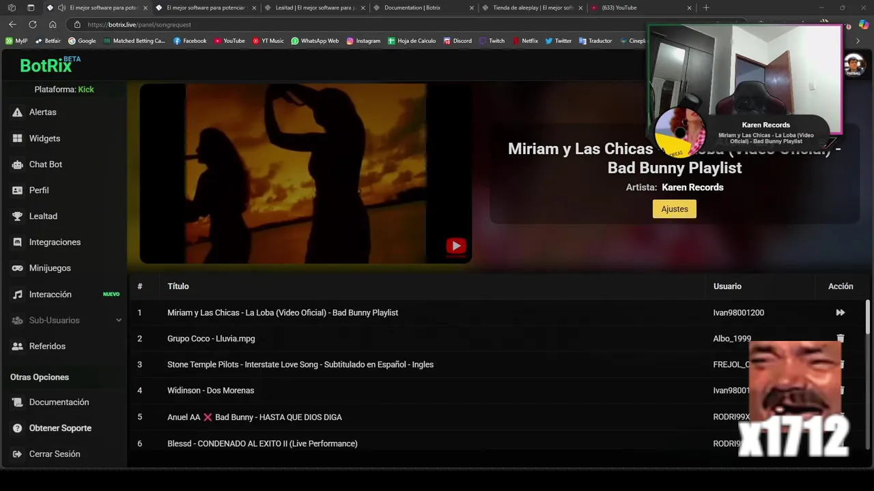Viewport: 874px width, 491px height.
Task: Open the Traductor bookmark
Action: pyautogui.click(x=595, y=41)
